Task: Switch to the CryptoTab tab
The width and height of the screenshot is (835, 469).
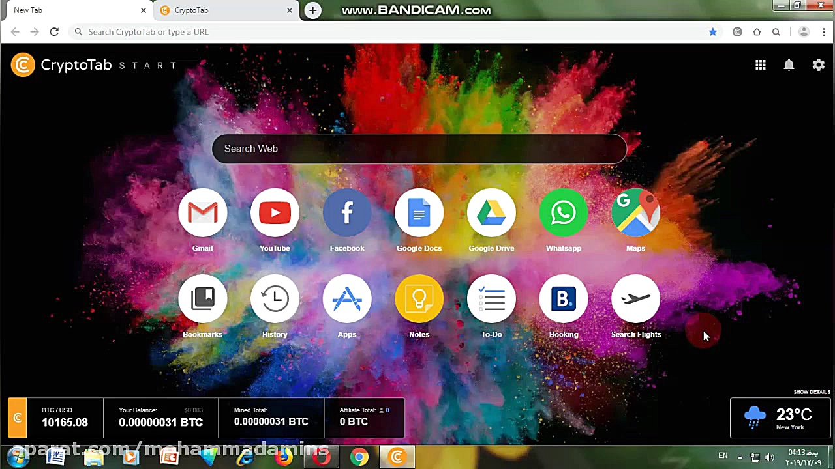Action: coord(226,10)
